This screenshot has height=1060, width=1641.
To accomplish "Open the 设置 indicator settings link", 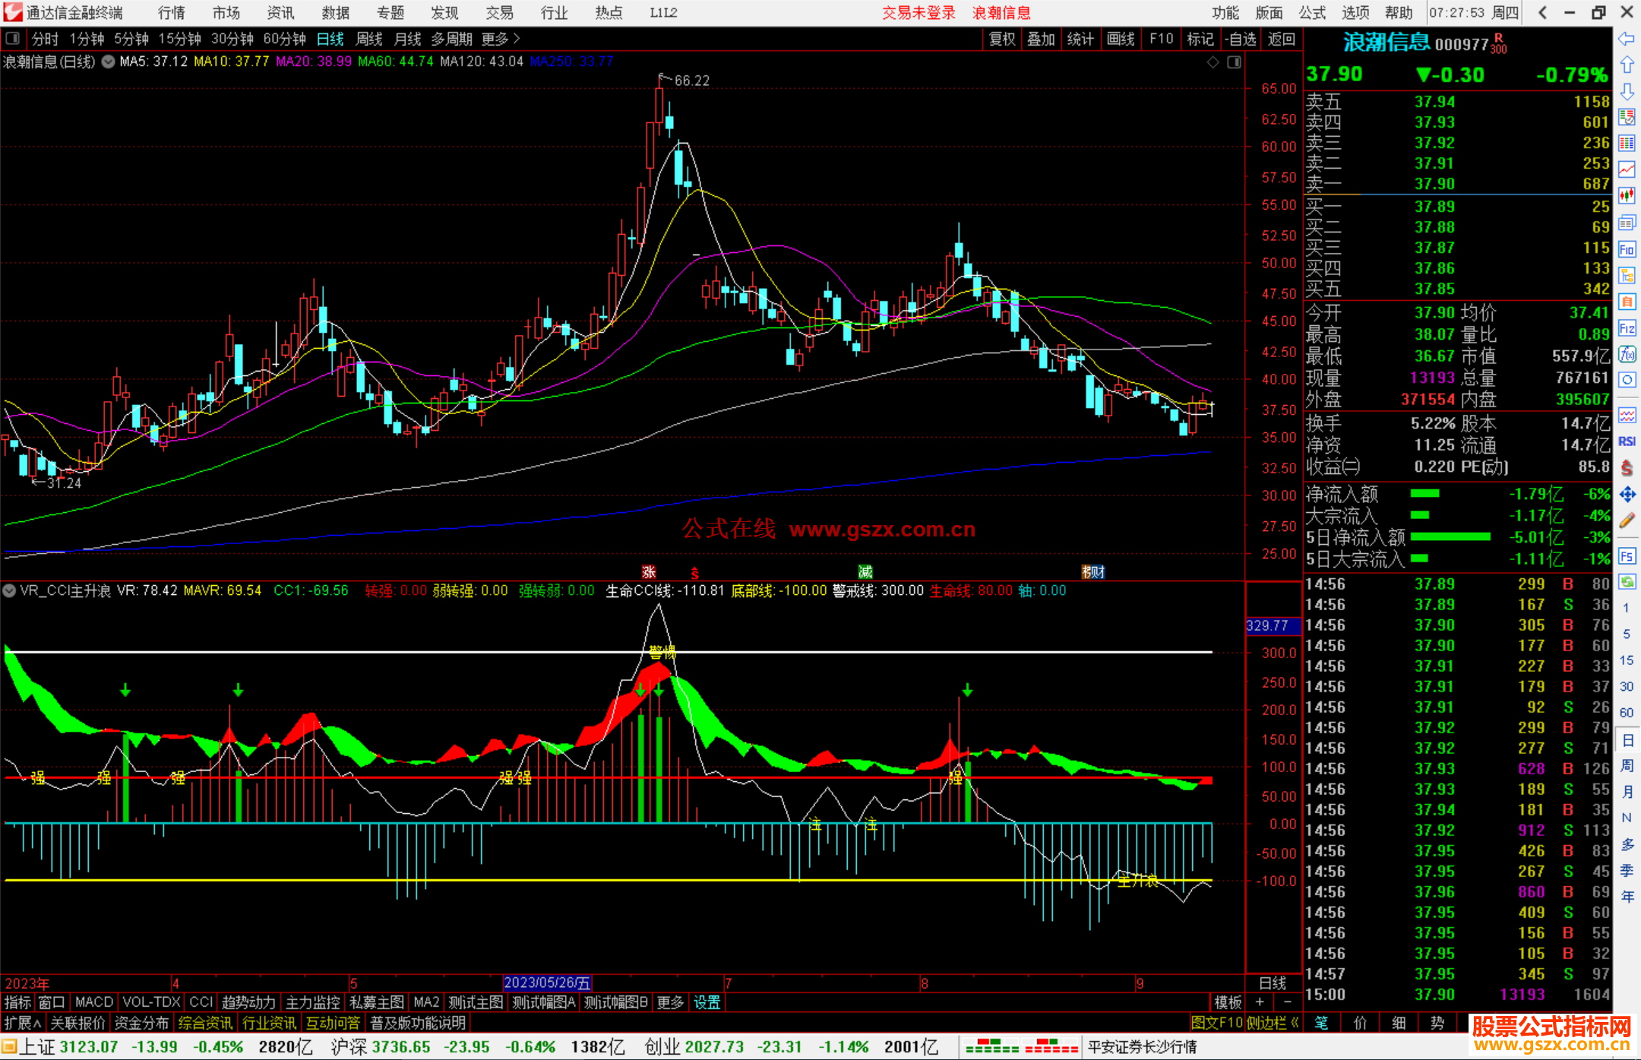I will pyautogui.click(x=707, y=1002).
